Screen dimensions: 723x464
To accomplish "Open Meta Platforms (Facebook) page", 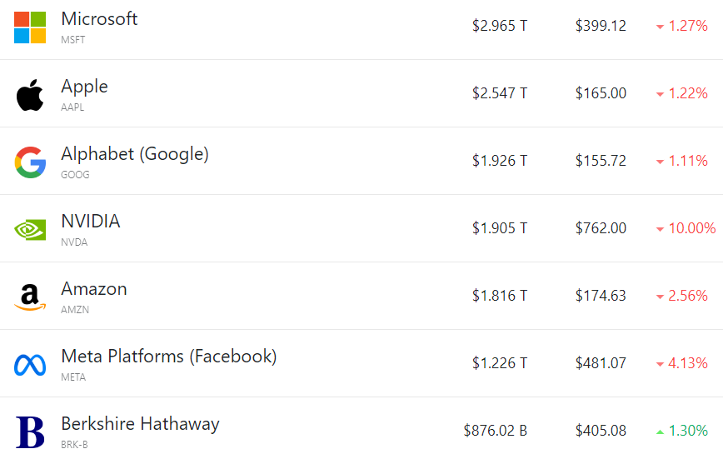I will click(x=168, y=356).
